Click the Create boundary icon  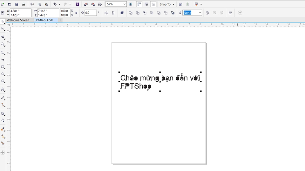(x=173, y=13)
